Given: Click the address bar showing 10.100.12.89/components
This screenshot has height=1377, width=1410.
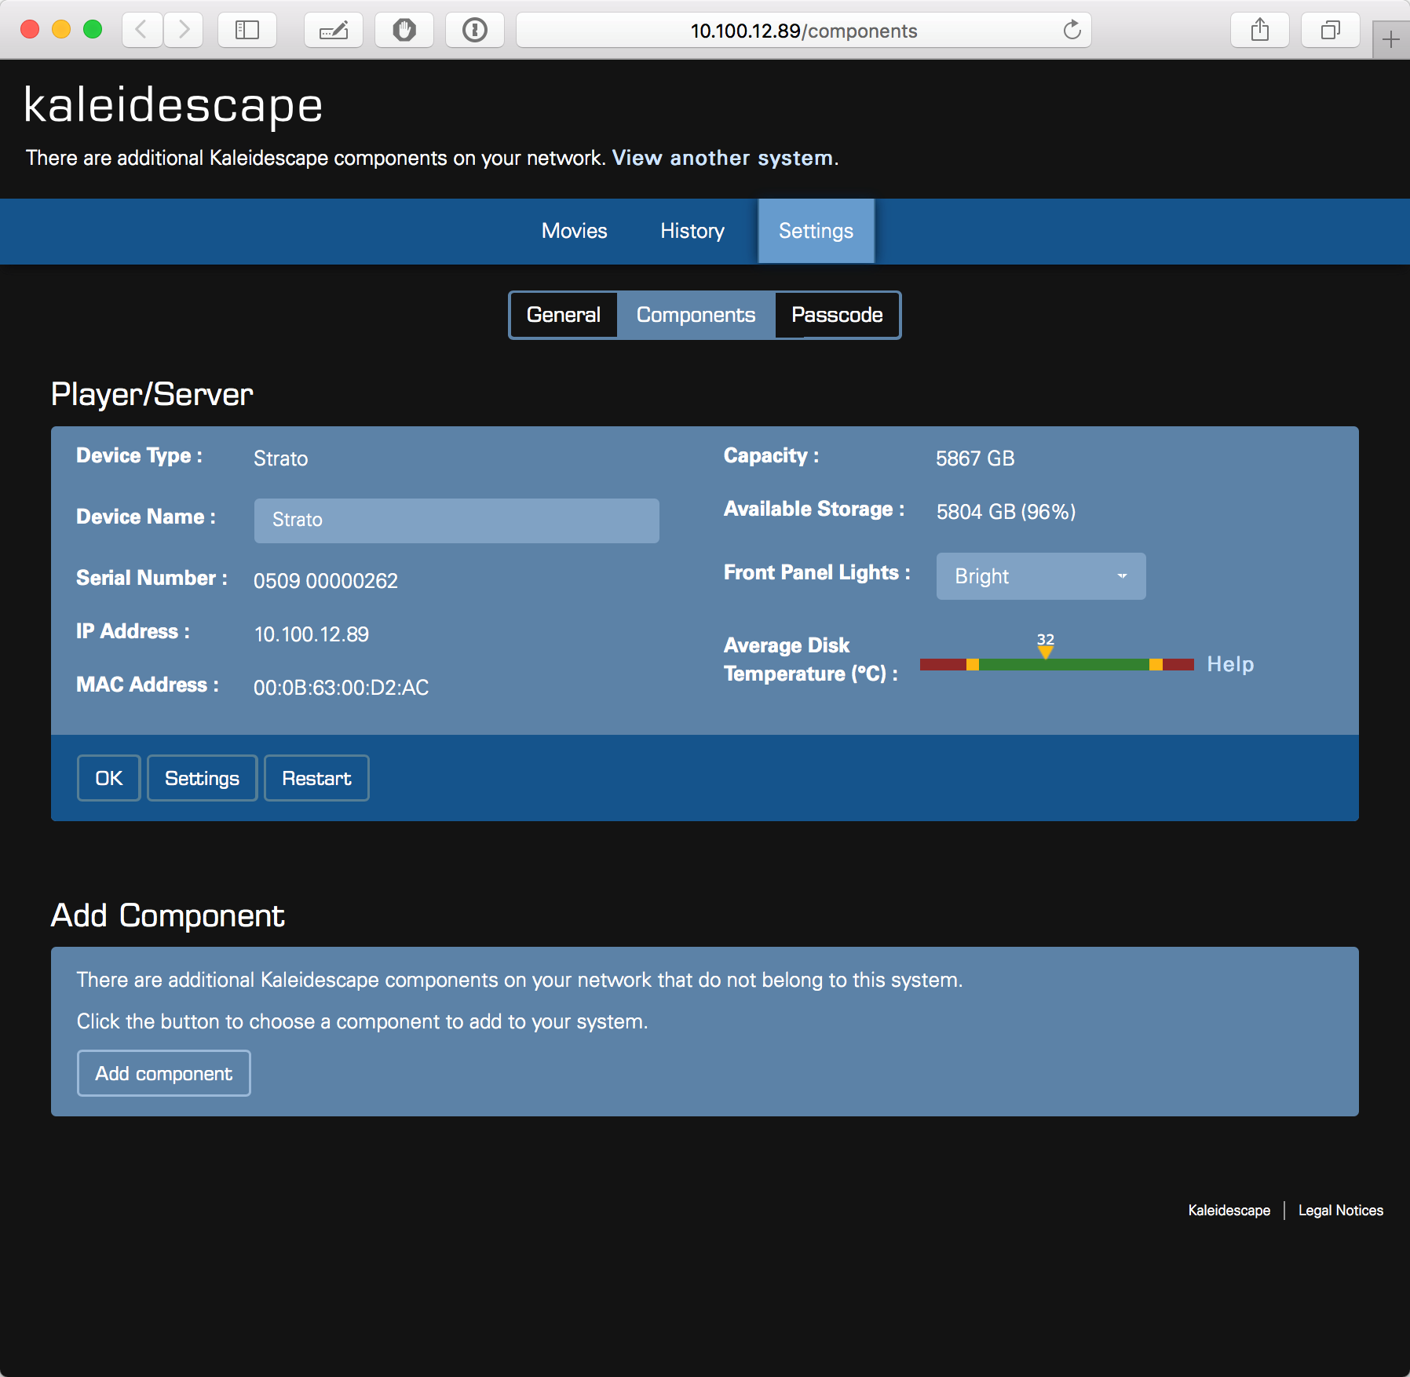Looking at the screenshot, I should click(804, 31).
